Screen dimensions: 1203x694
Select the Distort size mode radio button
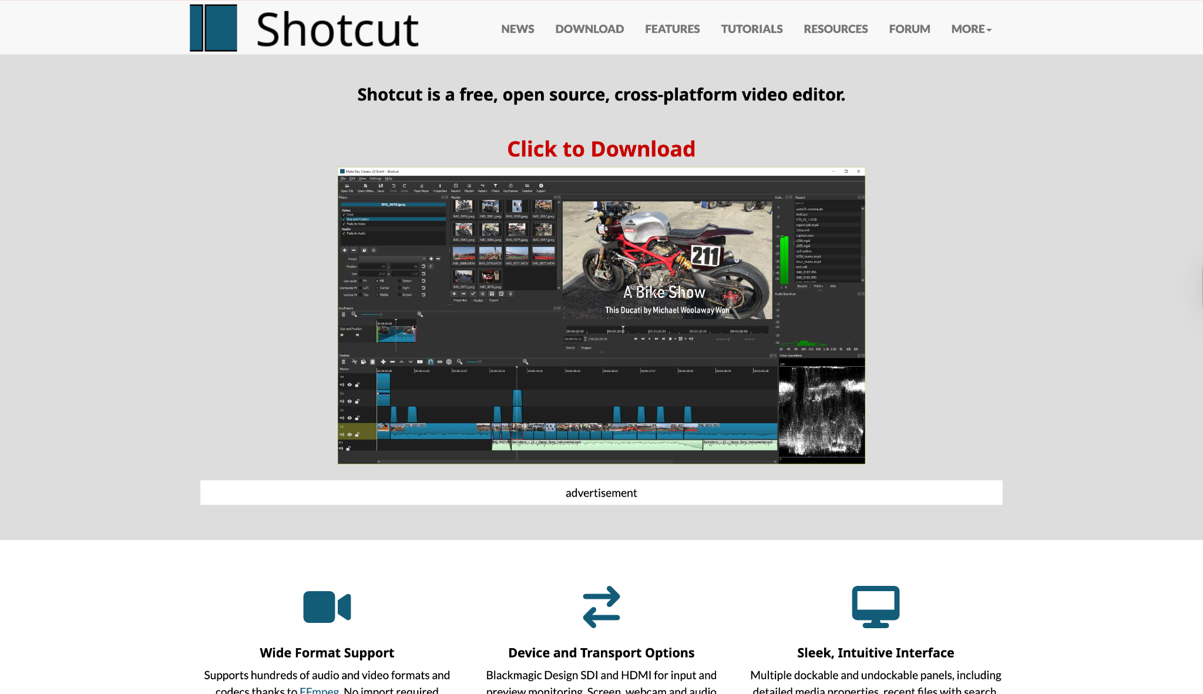pyautogui.click(x=399, y=281)
